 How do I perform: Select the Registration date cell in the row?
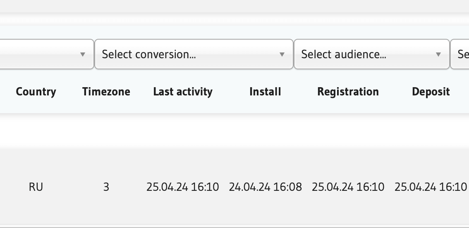pos(348,187)
